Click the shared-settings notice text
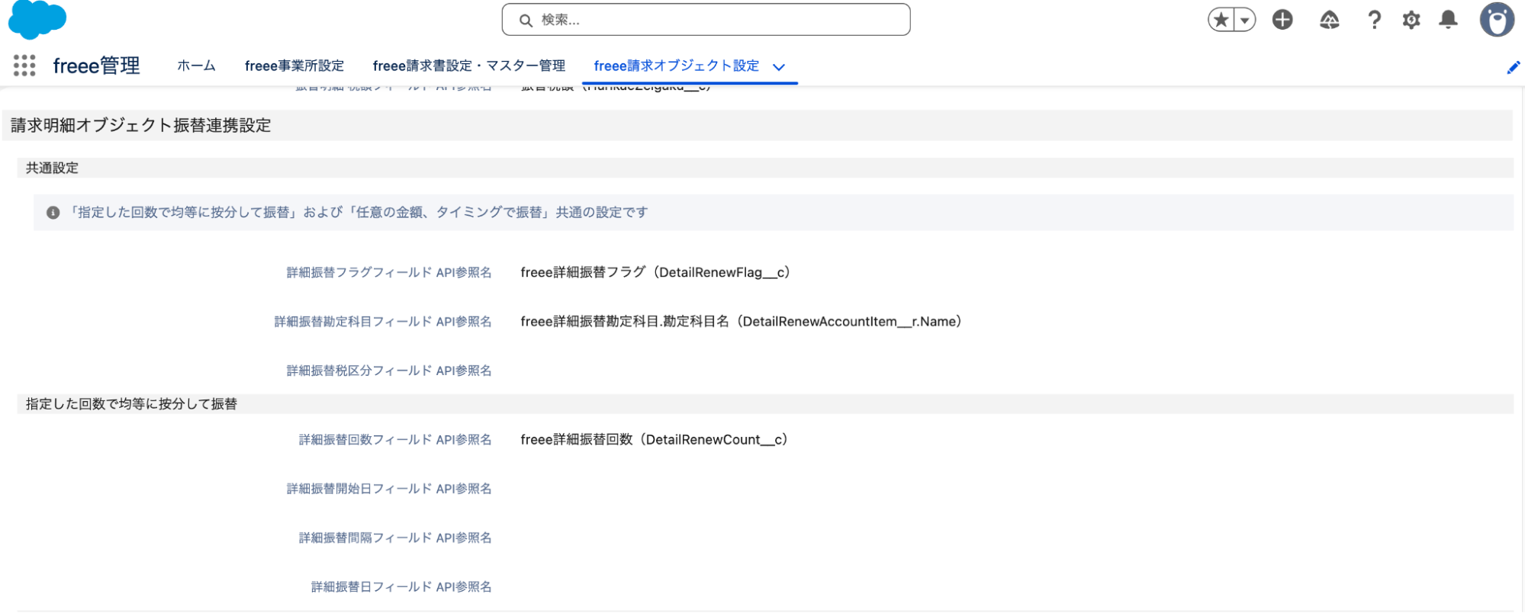Screen dimensions: 1525x613 coord(357,213)
